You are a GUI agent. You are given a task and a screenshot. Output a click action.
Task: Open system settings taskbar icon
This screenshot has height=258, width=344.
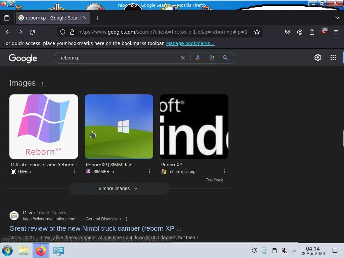click(58, 251)
